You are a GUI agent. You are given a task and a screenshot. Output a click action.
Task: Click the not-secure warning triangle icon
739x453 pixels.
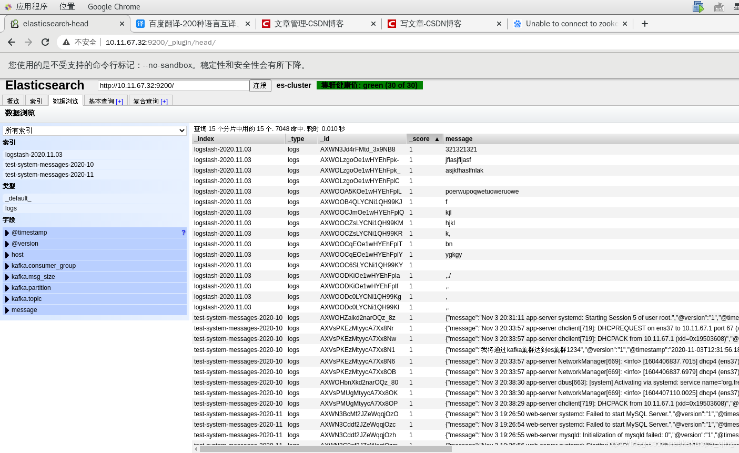pos(66,42)
